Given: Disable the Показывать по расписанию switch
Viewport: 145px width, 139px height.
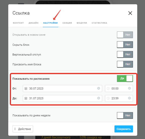Looking at the screenshot, I should click(125, 78).
